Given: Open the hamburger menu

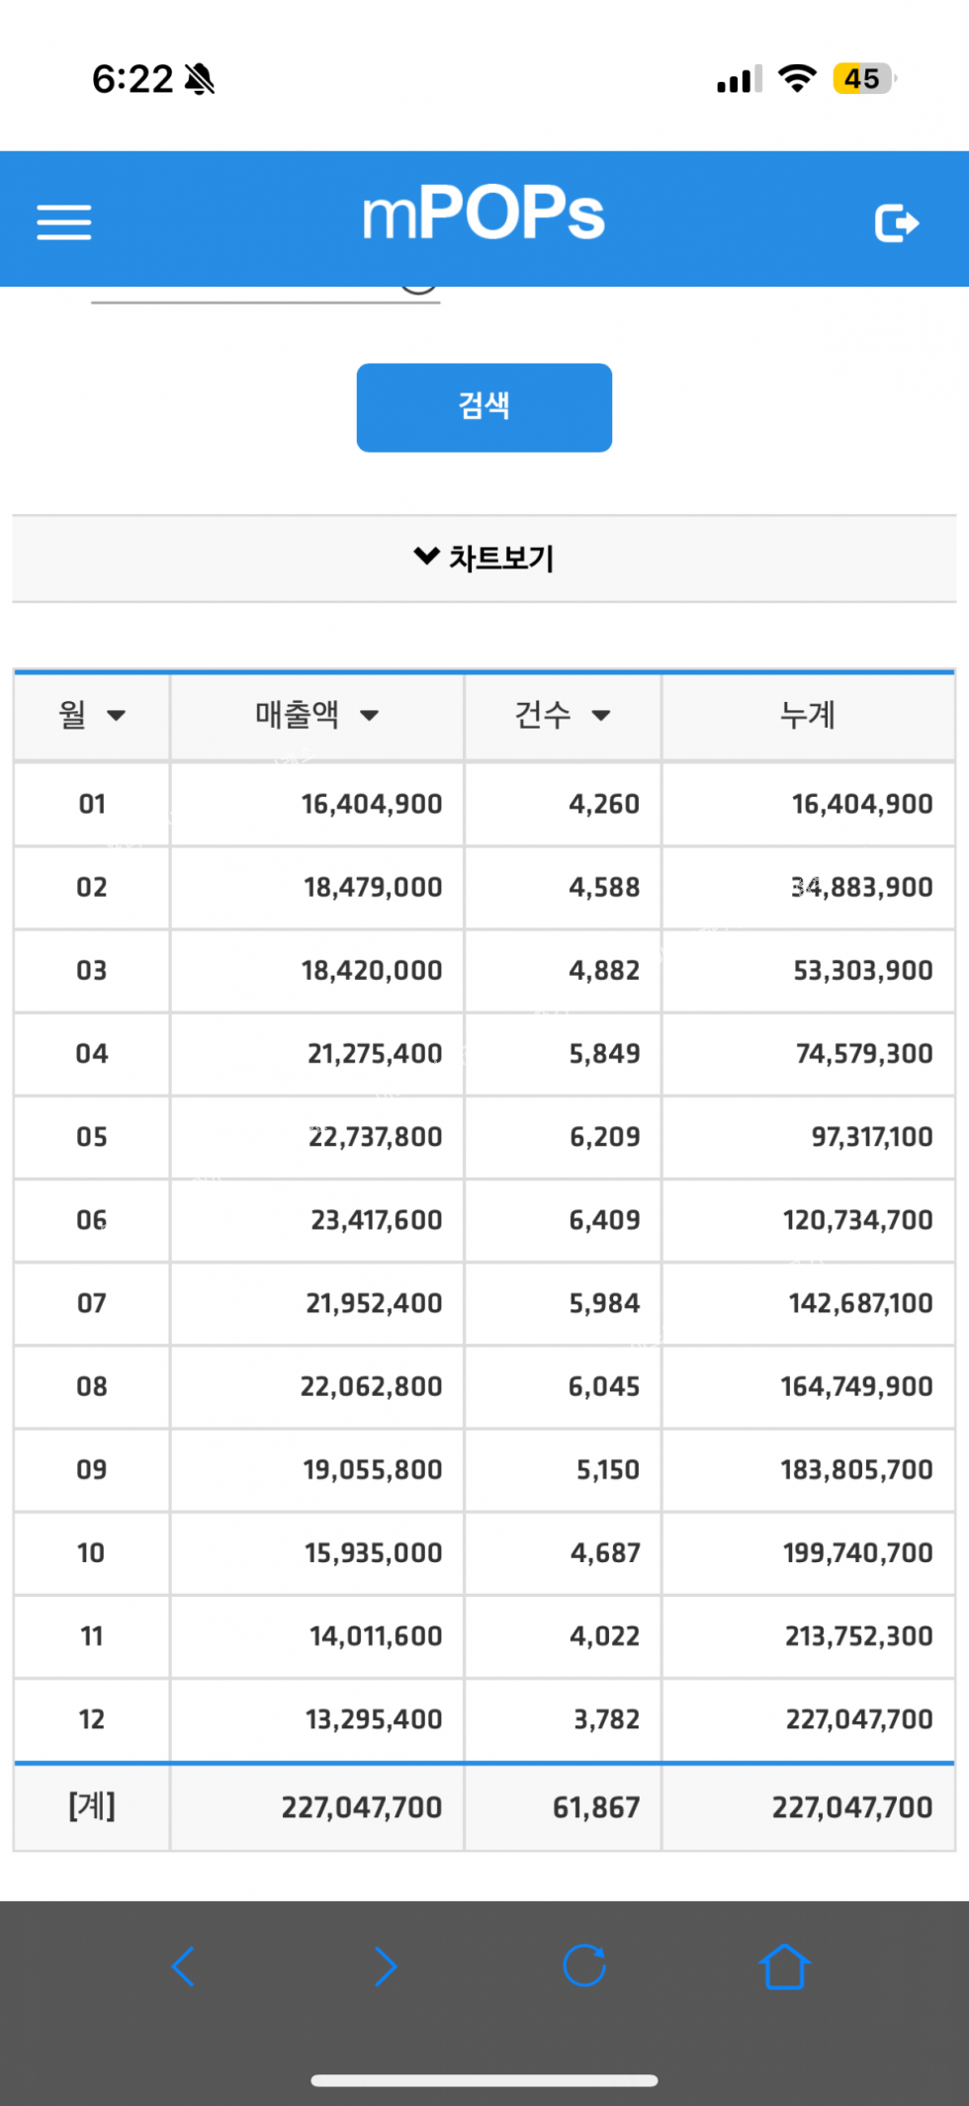Looking at the screenshot, I should pos(64,221).
